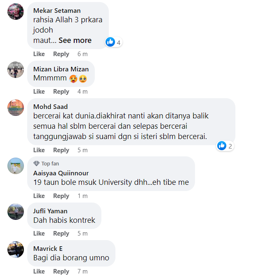This screenshot has height=276, width=256.
Task: Open Mohd Saad's profile picture
Action: tap(16, 108)
